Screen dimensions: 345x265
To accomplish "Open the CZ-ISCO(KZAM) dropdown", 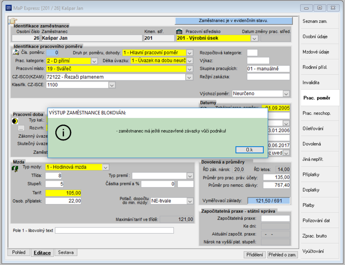I will coord(189,77).
